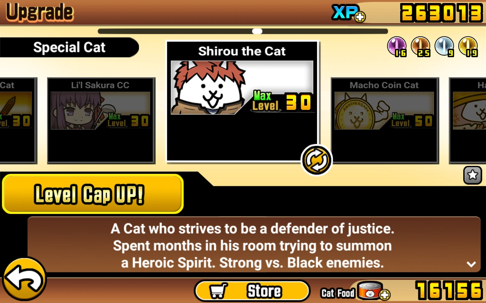Choose the Li'l Sakura CC card
The height and width of the screenshot is (303, 486).
point(101,120)
